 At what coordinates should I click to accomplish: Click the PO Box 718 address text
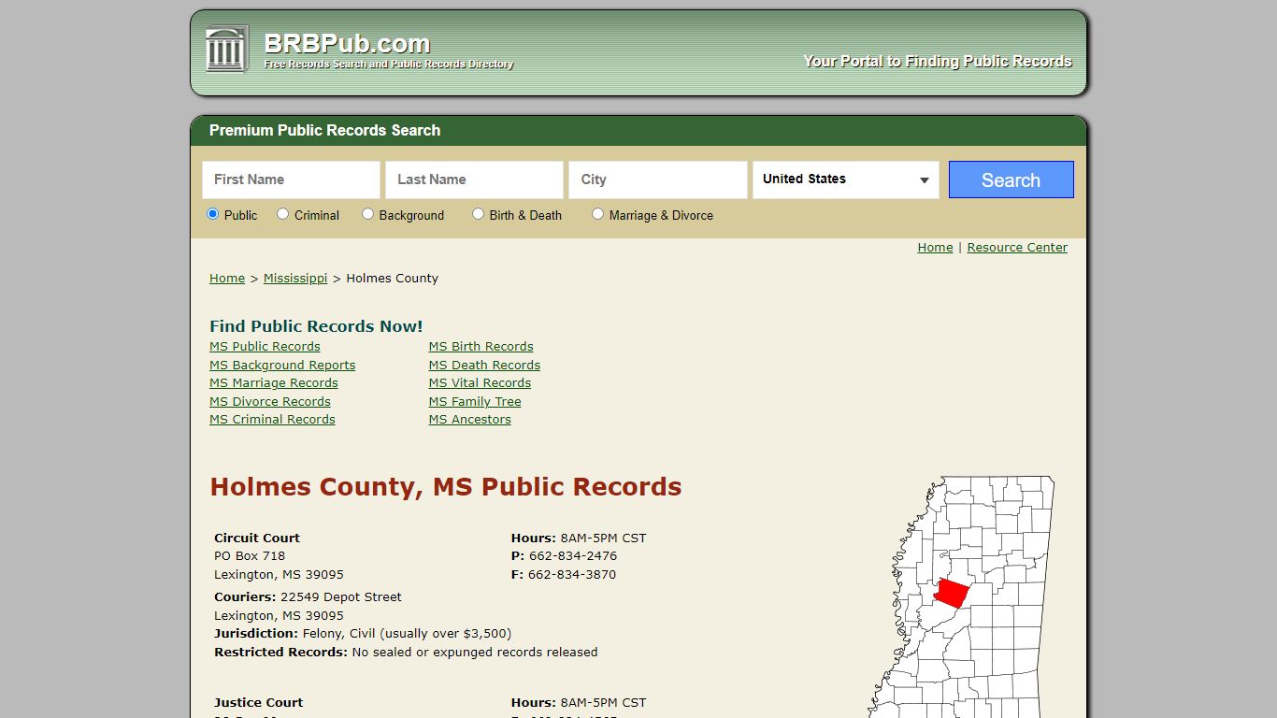[250, 556]
